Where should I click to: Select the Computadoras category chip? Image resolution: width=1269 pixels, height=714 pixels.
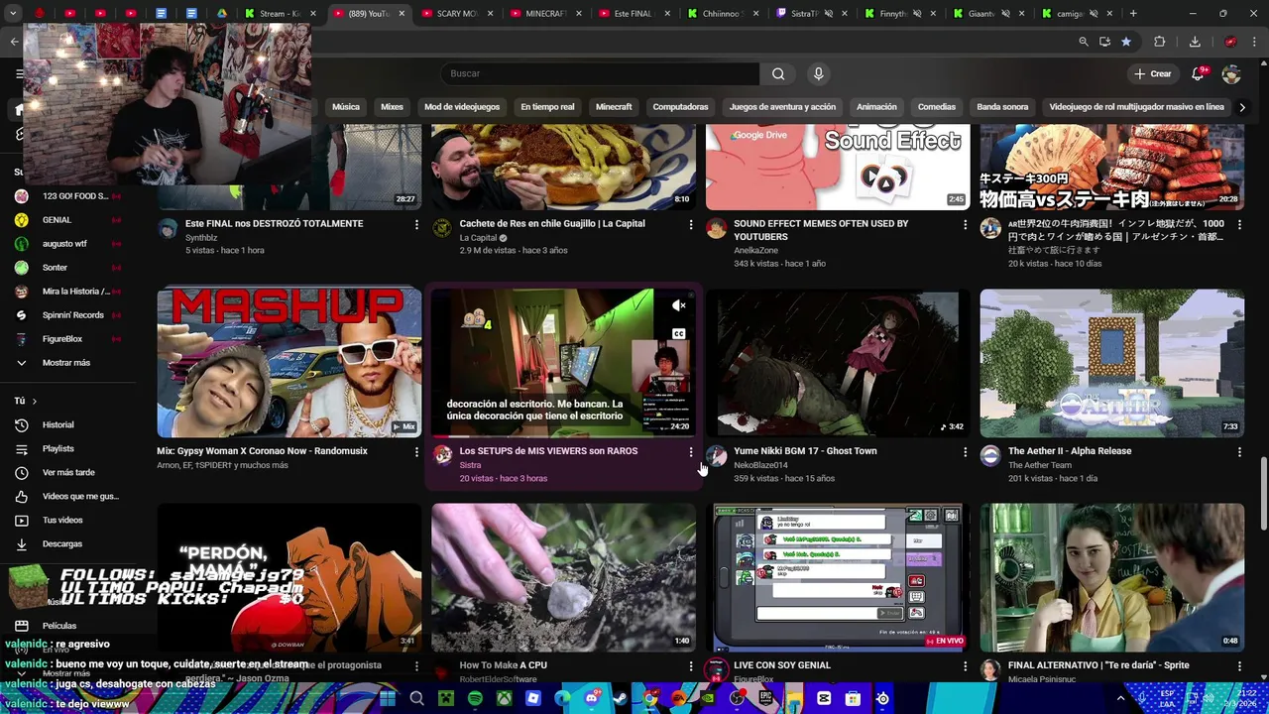pos(680,107)
